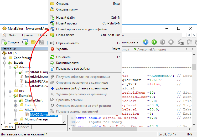Click the INS status bar indicator
Screen dimensions: 197x137
[x=190, y=134]
